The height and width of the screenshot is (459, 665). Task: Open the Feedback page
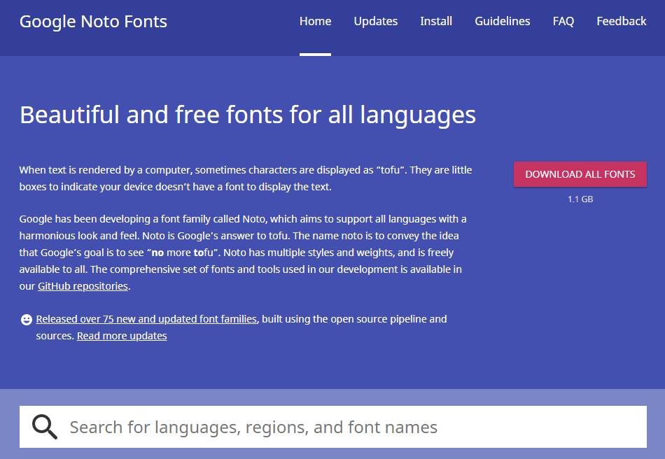(x=622, y=21)
